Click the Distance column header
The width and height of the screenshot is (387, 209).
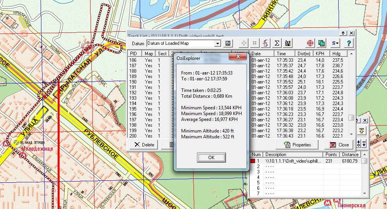point(350,155)
